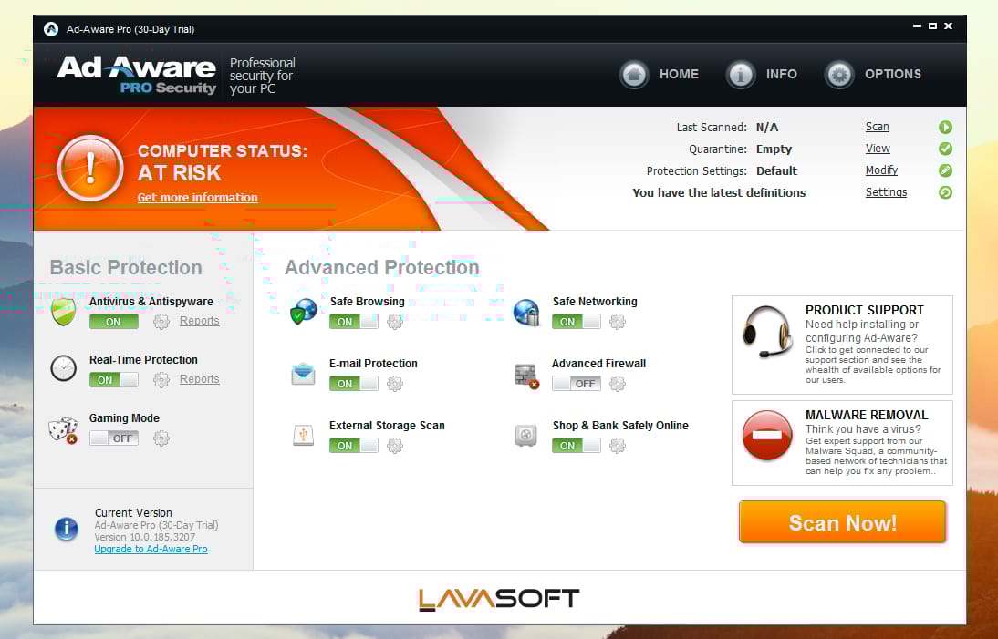
Task: Click the Lavasoft logo
Action: pyautogui.click(x=499, y=599)
